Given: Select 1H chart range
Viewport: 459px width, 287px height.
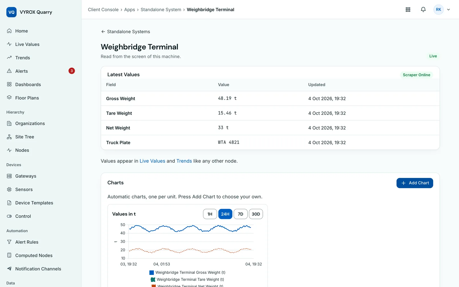Looking at the screenshot, I should [210, 214].
